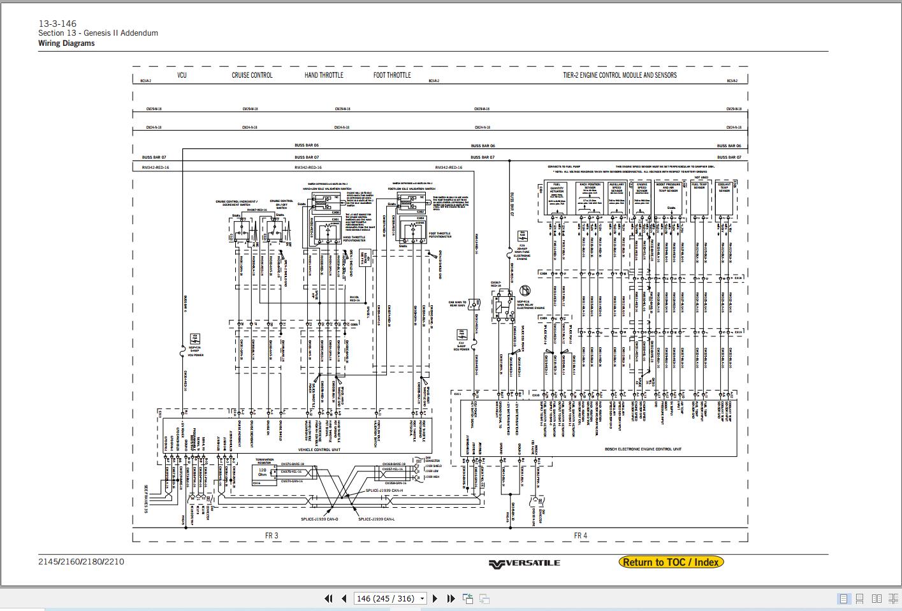Click Section 13 - Genesis II Addendum text
Screen dimensions: 902x611
(98, 33)
